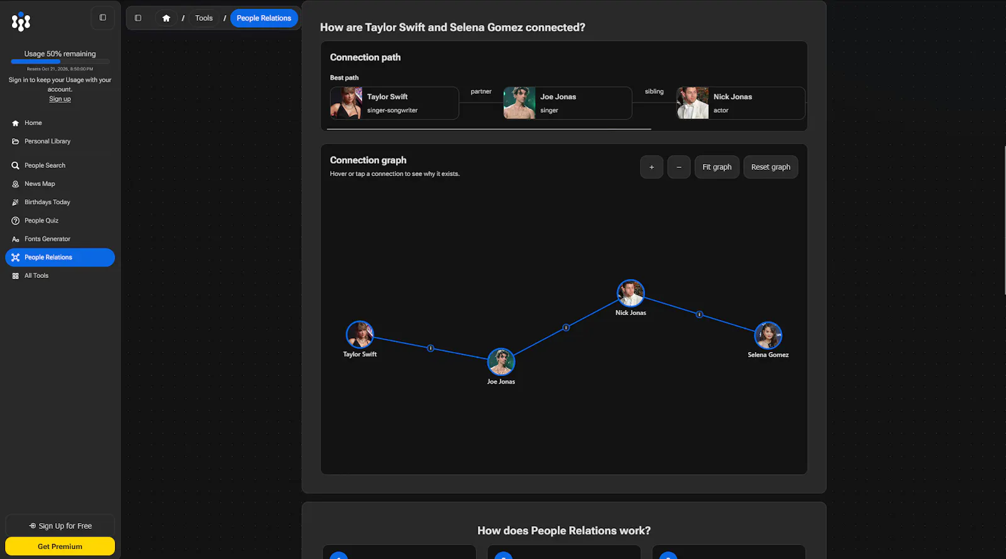Viewport: 1006px width, 559px height.
Task: Click the app logo in the sidebar
Action: 21,22
